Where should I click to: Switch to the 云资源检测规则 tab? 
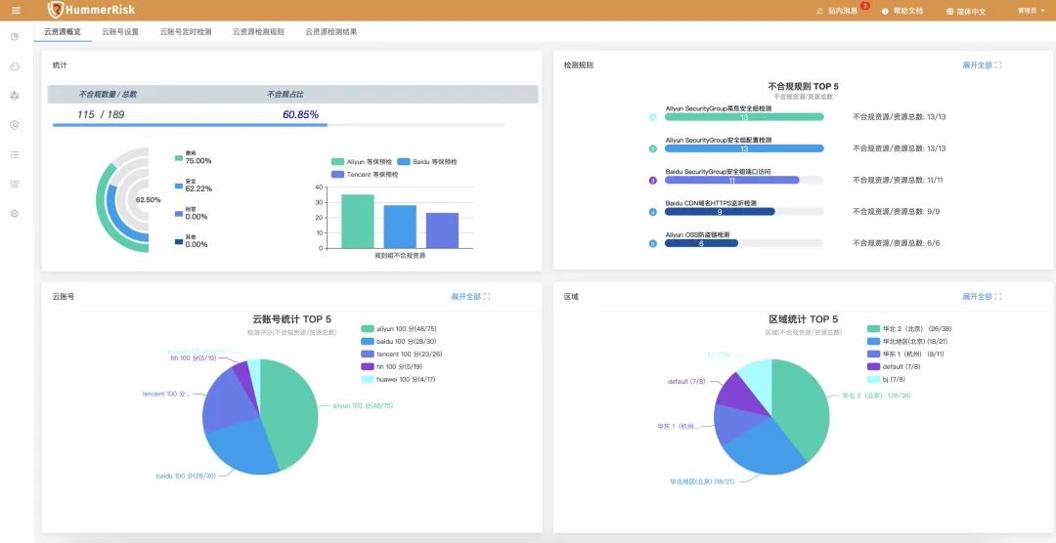coord(258,31)
